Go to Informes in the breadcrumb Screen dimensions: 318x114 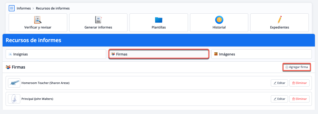pos(23,8)
